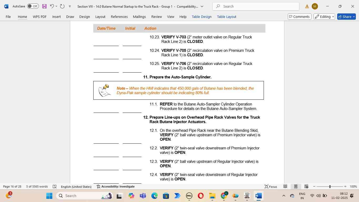
Task: Open the File menu
Action: click(x=8, y=17)
